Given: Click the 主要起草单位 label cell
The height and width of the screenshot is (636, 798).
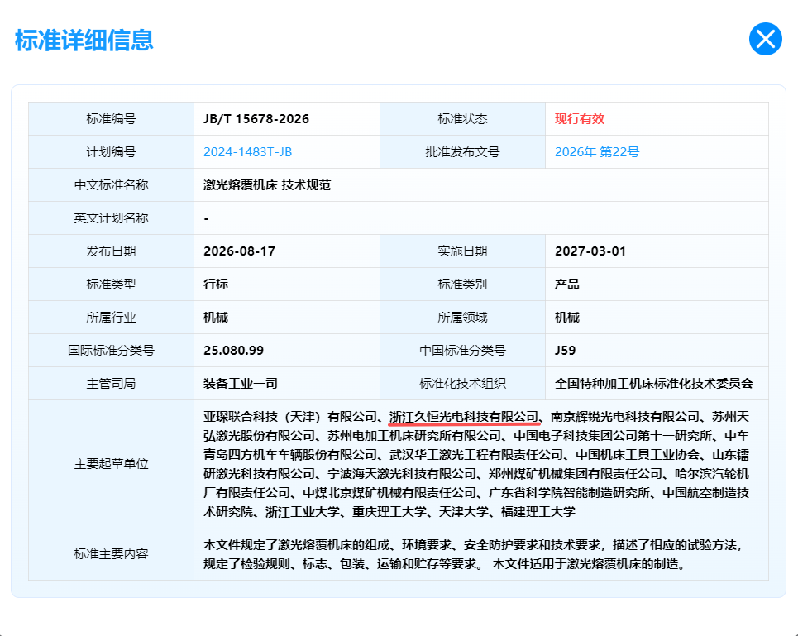Looking at the screenshot, I should point(111,464).
